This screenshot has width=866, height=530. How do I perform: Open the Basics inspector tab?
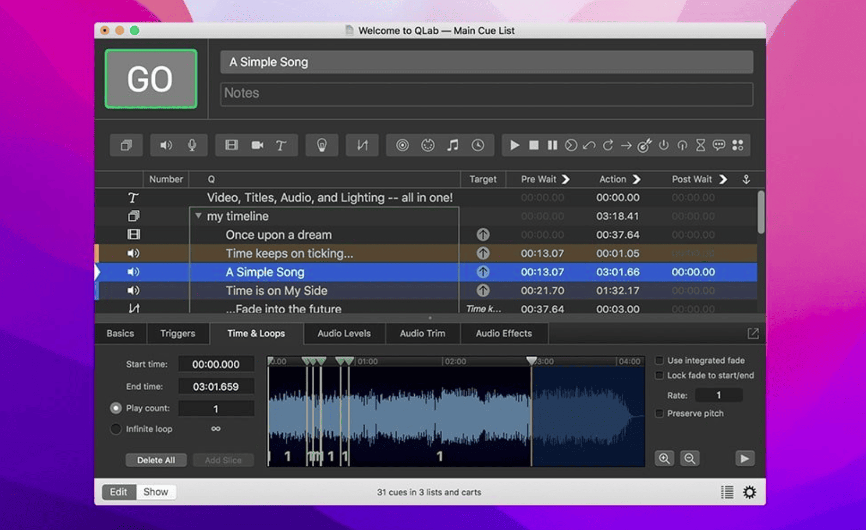click(x=120, y=334)
